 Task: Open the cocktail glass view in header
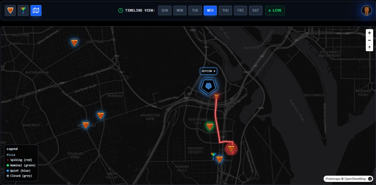pyautogui.click(x=23, y=11)
